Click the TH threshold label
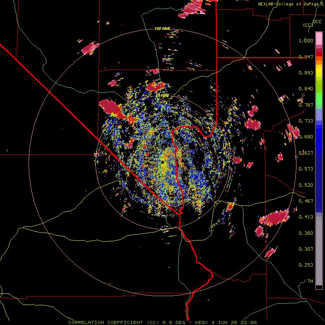The image size is (325, 325). coord(310,281)
